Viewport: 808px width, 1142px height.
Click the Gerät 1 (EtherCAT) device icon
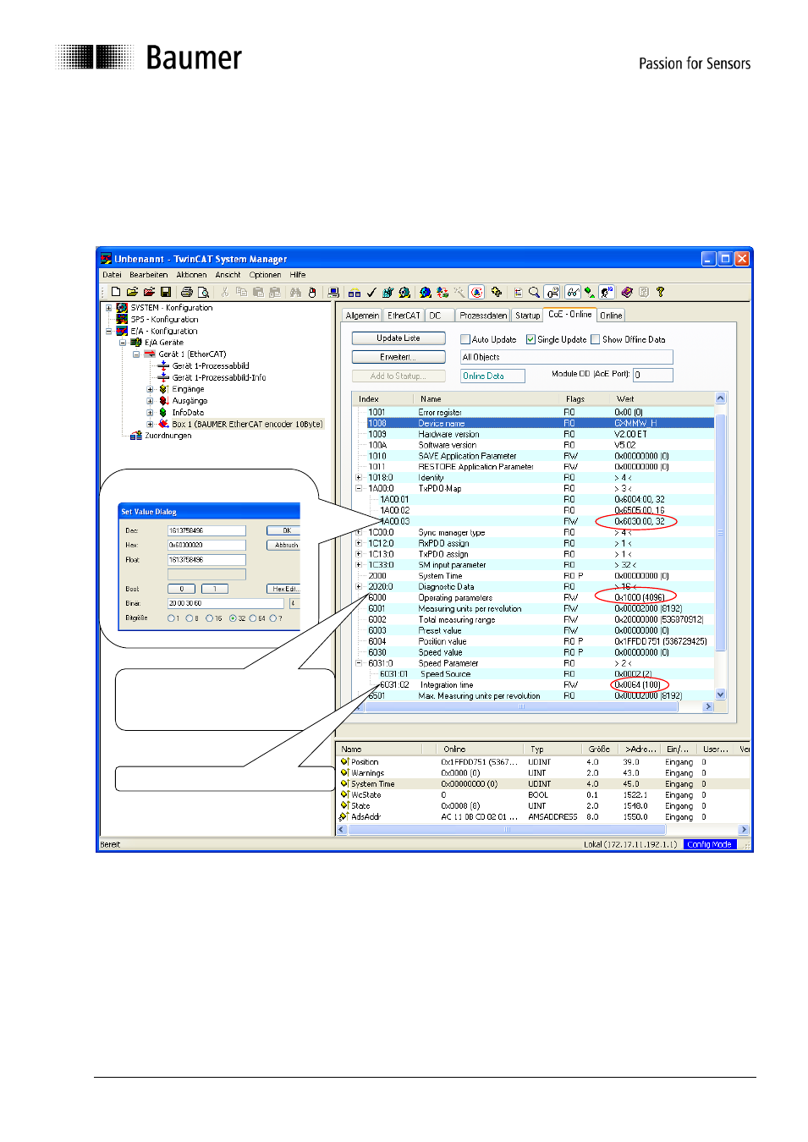coord(150,354)
